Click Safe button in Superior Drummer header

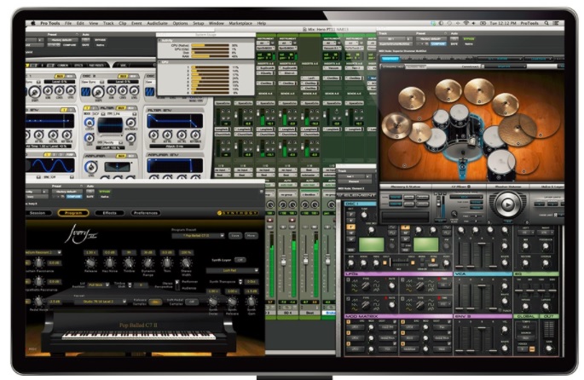[454, 43]
